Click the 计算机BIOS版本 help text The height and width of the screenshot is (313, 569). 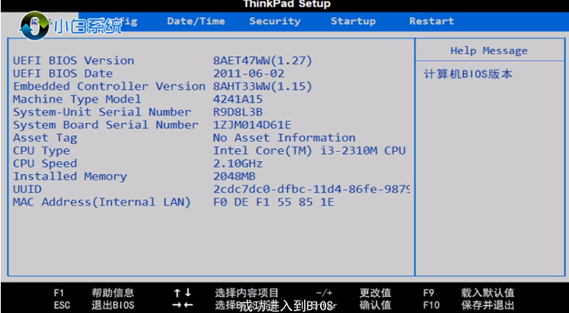[x=468, y=74]
